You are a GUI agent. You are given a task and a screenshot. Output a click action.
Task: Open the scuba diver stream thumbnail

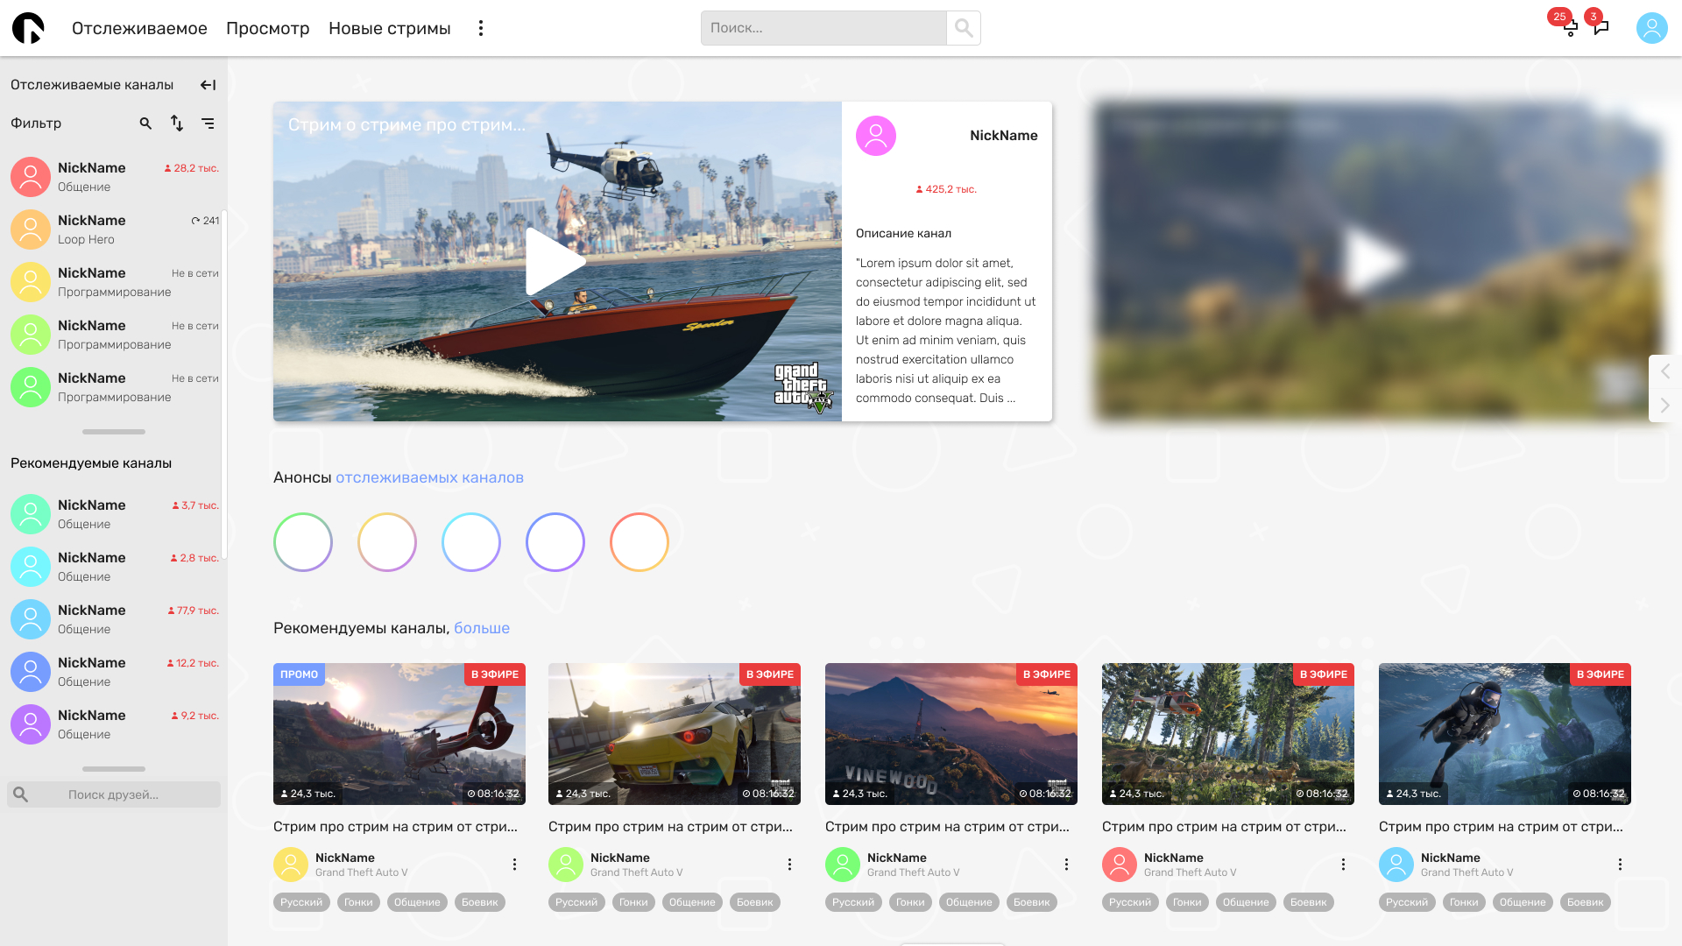[x=1505, y=734]
